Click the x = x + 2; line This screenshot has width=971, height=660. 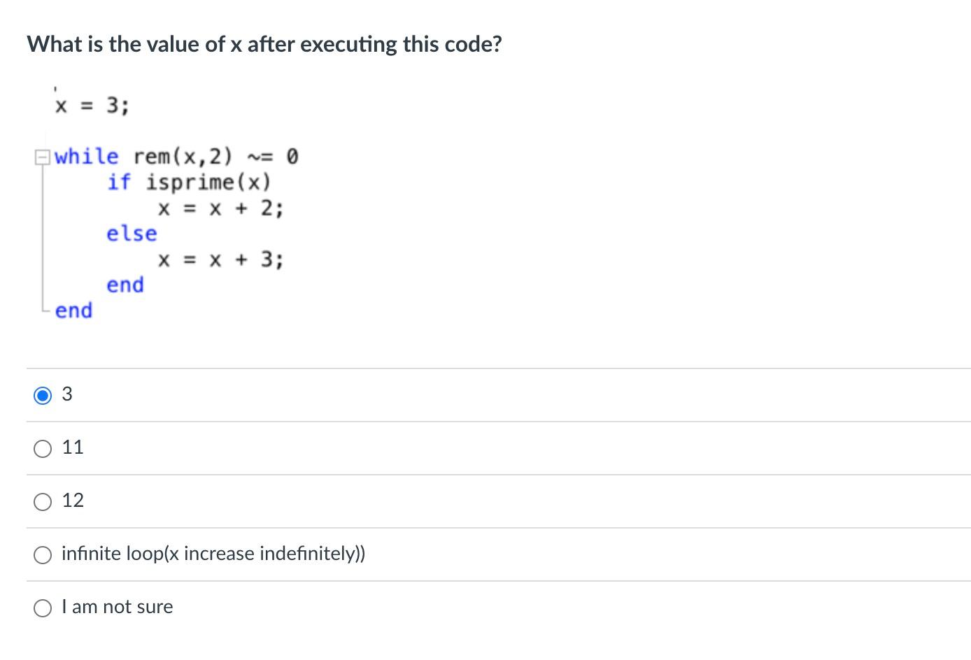(220, 208)
